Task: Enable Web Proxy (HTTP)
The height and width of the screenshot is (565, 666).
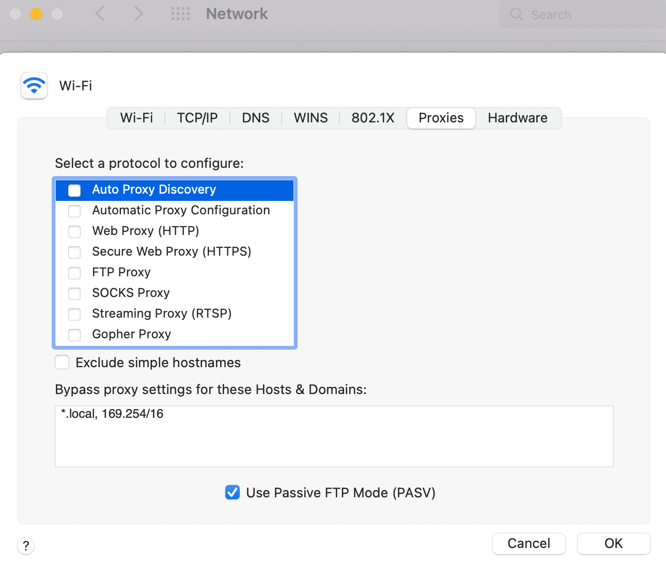Action: tap(74, 231)
